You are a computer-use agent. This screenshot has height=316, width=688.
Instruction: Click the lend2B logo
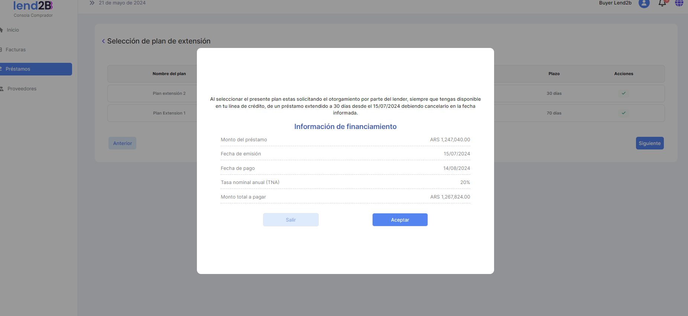pos(33,6)
